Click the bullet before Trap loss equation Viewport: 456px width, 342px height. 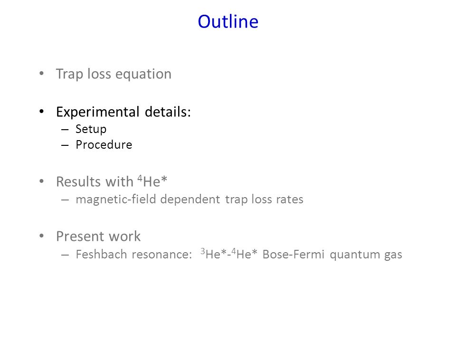(x=42, y=73)
